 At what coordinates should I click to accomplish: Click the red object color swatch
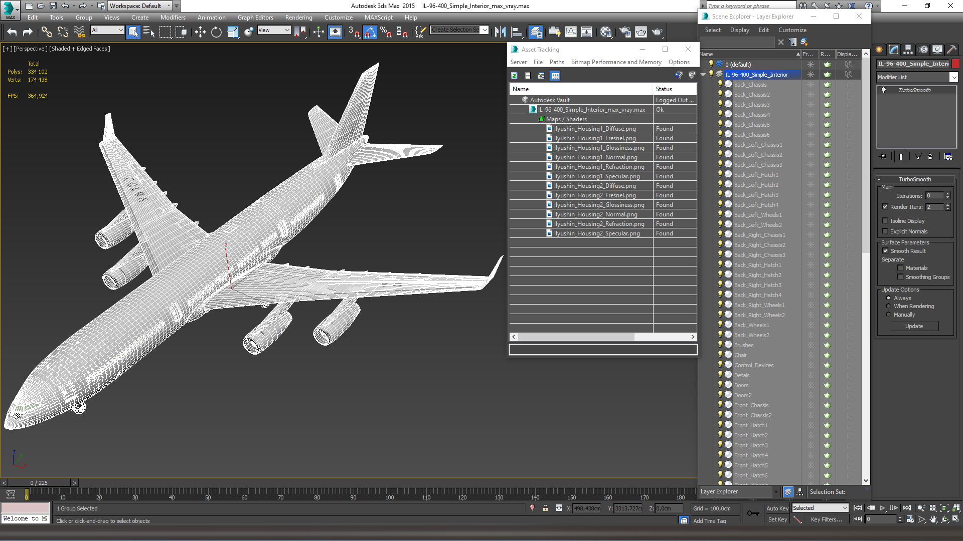click(956, 64)
